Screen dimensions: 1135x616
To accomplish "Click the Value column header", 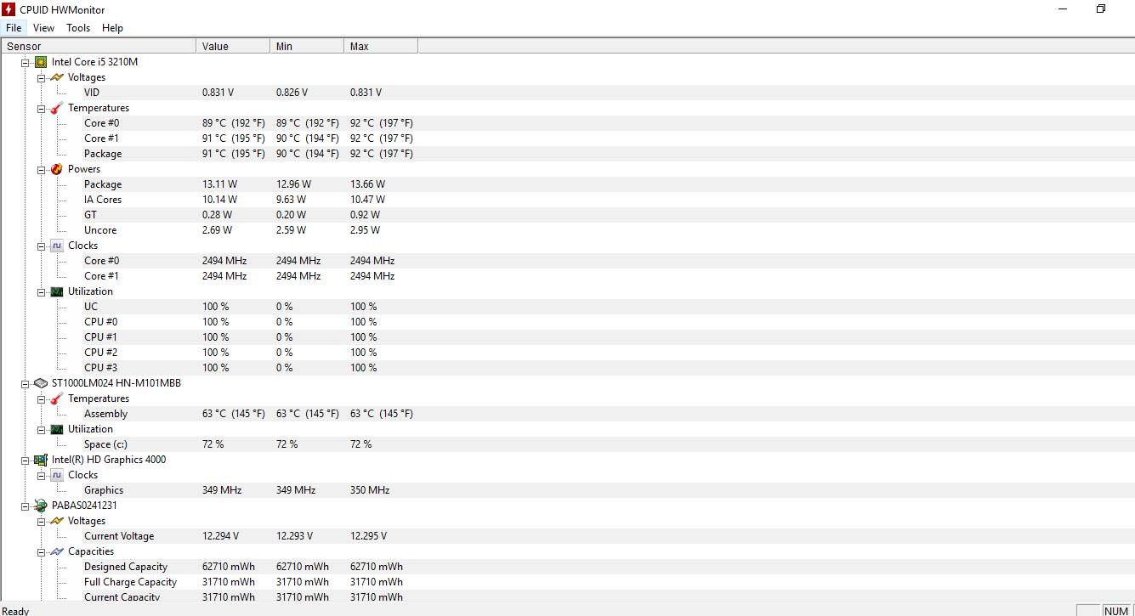I will point(232,47).
